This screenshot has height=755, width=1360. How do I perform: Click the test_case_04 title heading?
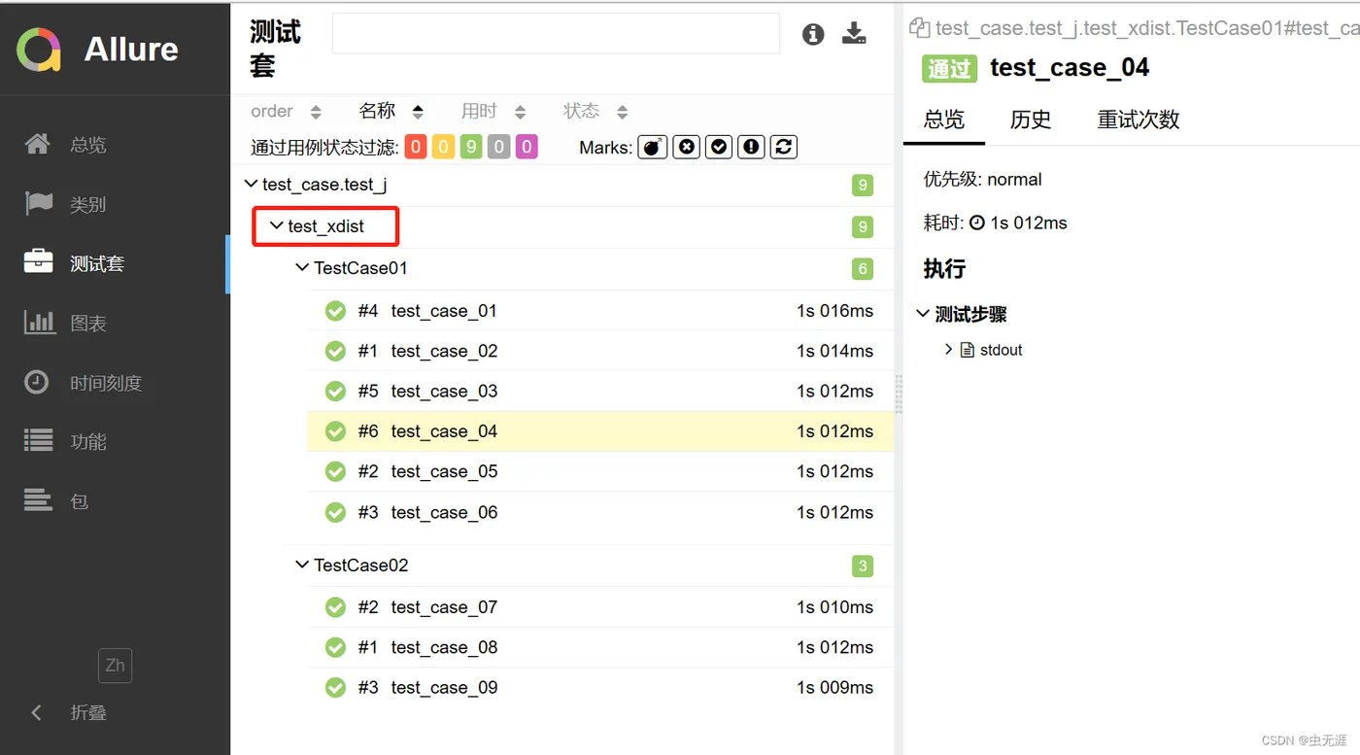[1070, 68]
